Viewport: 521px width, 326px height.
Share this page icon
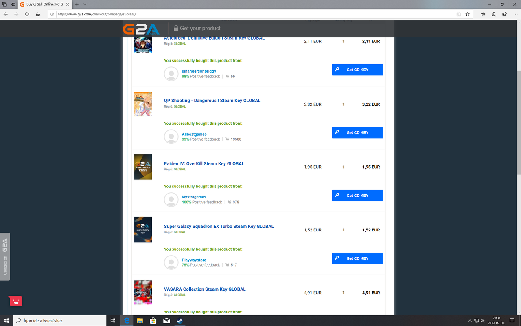pyautogui.click(x=504, y=14)
